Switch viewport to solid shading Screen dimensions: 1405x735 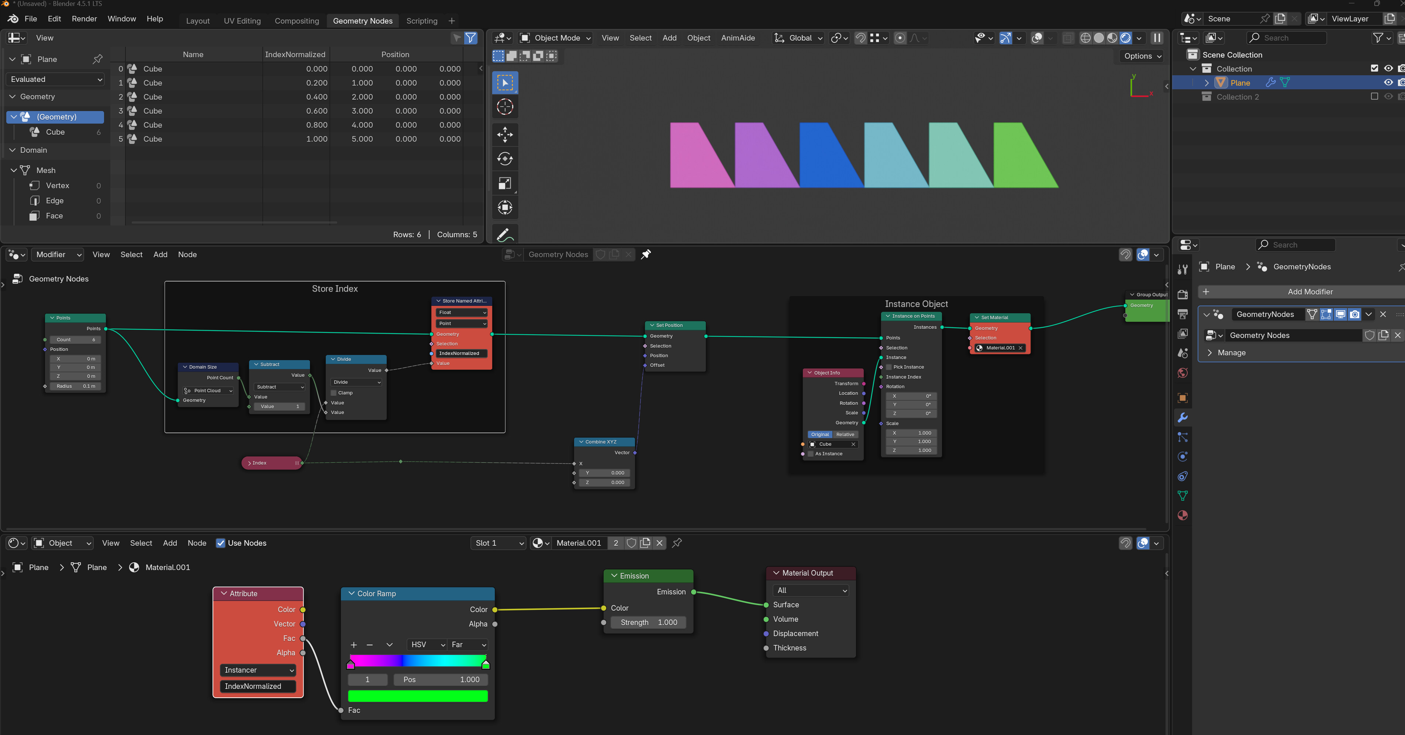[1099, 38]
